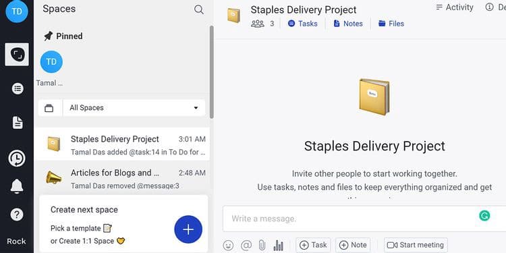506x253 pixels.
Task: Click the Spaces panel title
Action: click(x=59, y=9)
